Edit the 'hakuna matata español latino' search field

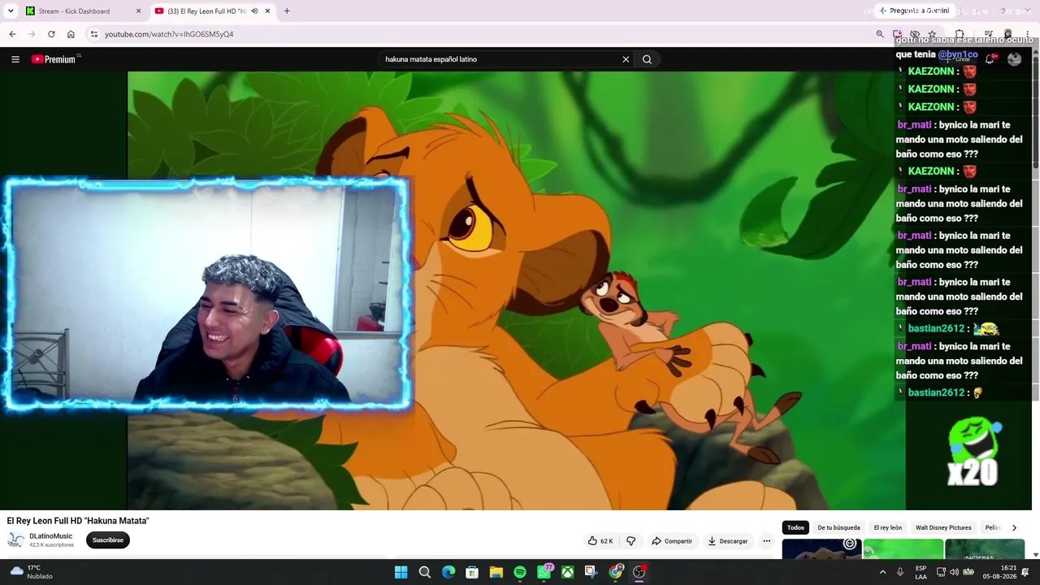(x=500, y=59)
